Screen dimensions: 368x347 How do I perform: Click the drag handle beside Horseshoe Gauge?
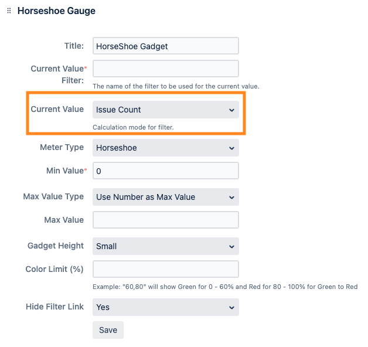pyautogui.click(x=9, y=11)
